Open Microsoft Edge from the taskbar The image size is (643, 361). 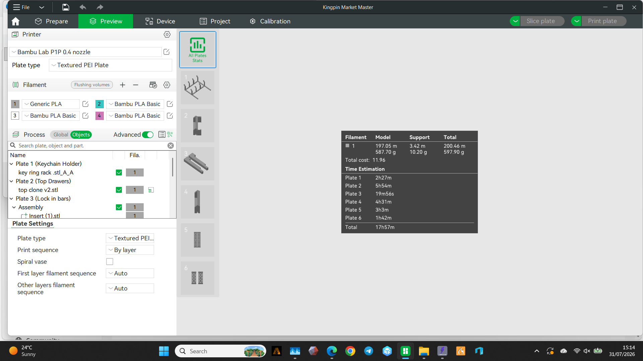tap(332, 351)
